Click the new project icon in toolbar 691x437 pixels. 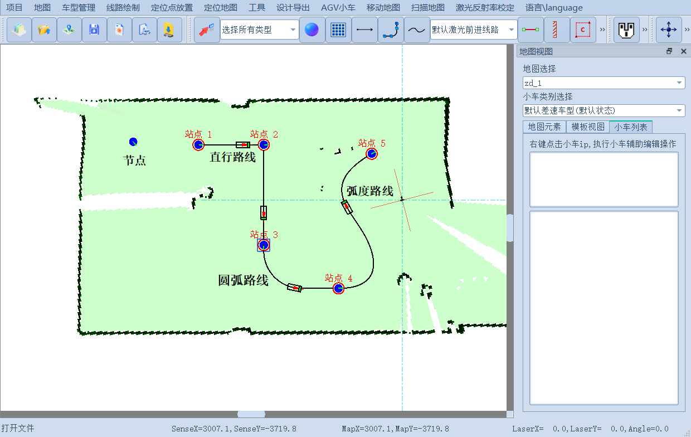[19, 30]
